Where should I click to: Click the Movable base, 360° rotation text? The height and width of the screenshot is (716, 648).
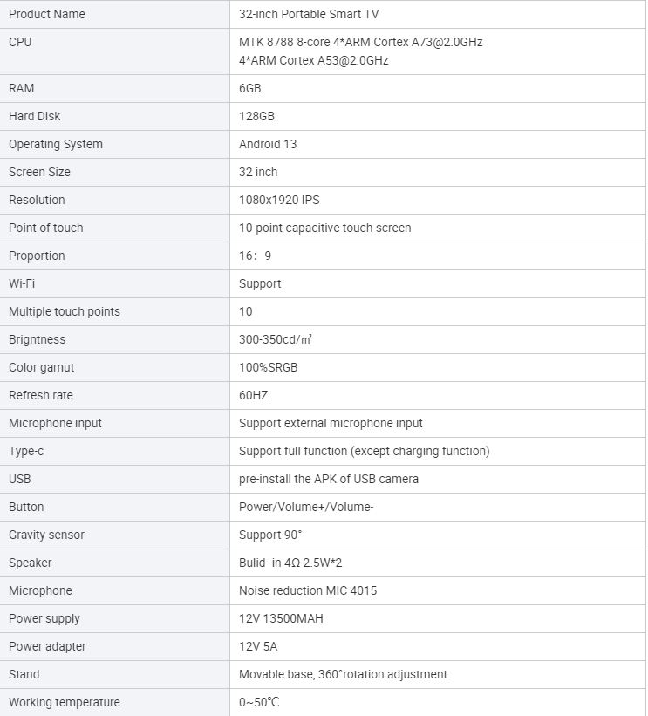pyautogui.click(x=343, y=674)
